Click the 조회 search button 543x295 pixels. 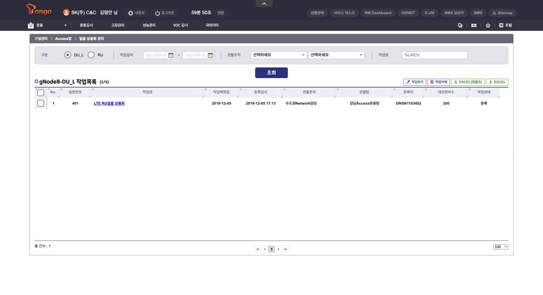(271, 73)
